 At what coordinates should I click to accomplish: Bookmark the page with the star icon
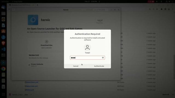pos(157,9)
